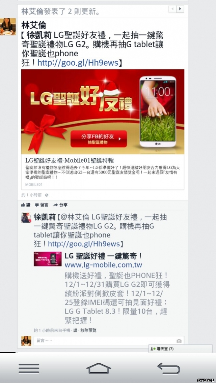Open LG 聖誕好禮 magenta preview thumbnail
Image resolution: width=216 pixels, height=383 pixels.
tap(48, 259)
